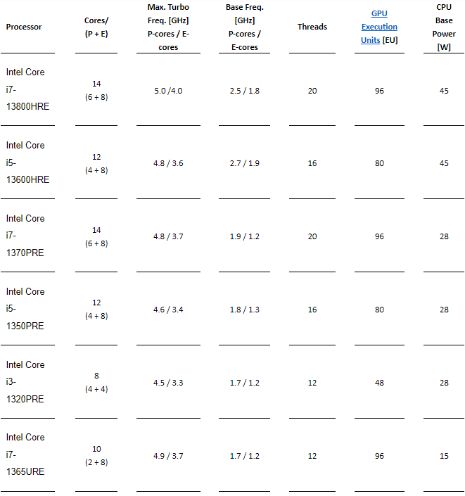465x496 pixels.
Task: Click the Threads column header
Action: click(x=312, y=27)
